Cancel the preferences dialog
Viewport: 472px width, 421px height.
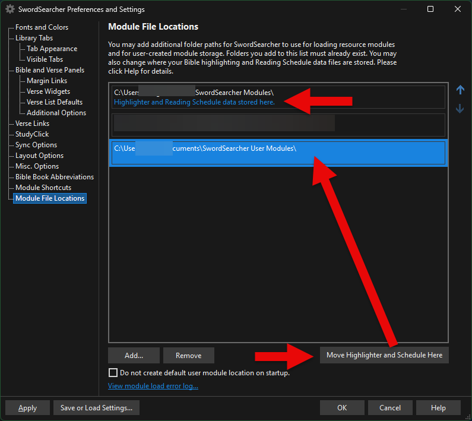pos(390,408)
